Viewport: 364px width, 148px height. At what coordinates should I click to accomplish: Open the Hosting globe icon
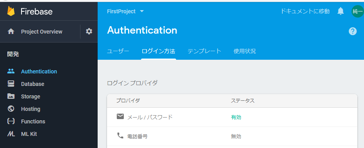click(11, 109)
